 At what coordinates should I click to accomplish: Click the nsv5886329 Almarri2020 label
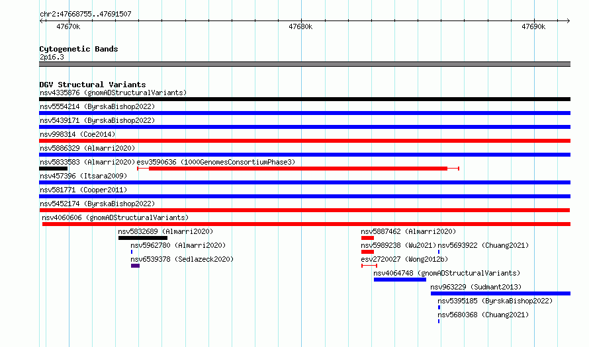click(x=87, y=148)
